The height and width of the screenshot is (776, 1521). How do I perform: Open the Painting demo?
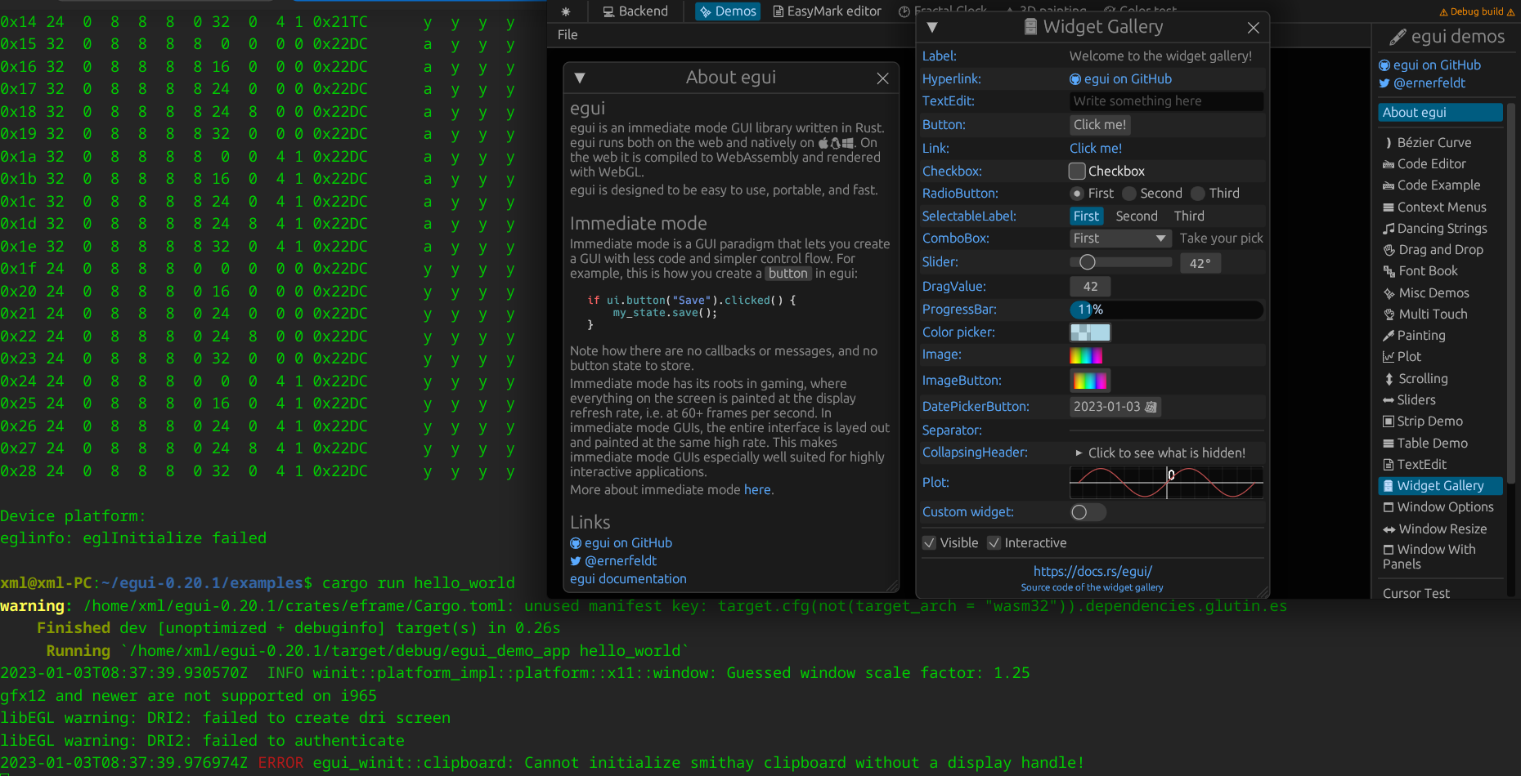tap(1421, 335)
